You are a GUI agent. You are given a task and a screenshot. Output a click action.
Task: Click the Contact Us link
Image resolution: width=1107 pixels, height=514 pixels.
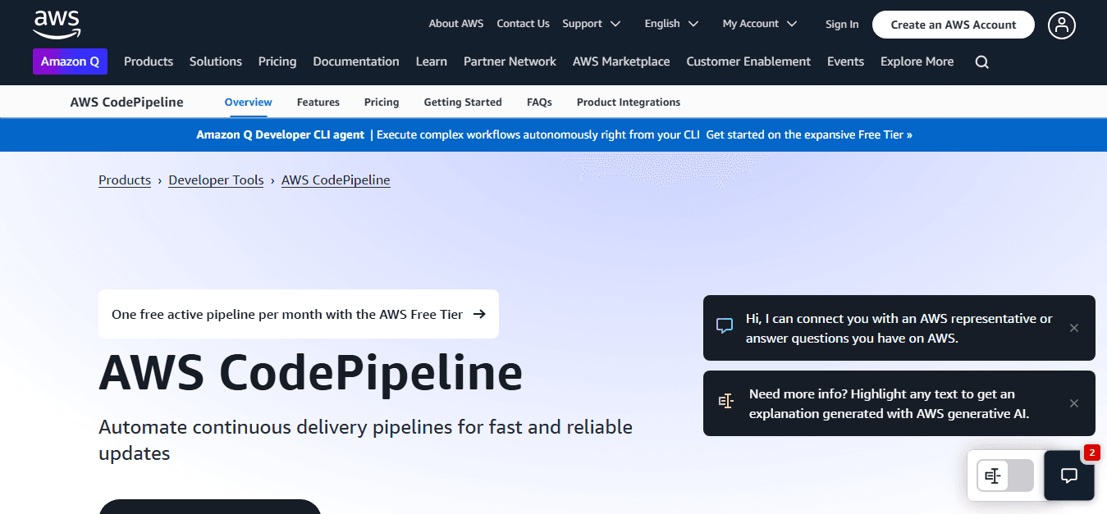point(524,24)
